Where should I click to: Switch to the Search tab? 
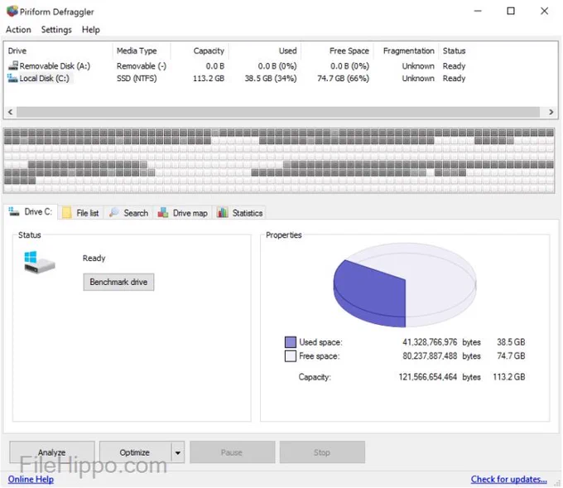(129, 213)
